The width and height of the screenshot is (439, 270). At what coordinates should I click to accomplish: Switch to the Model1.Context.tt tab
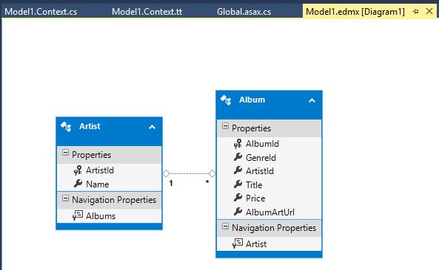[147, 12]
